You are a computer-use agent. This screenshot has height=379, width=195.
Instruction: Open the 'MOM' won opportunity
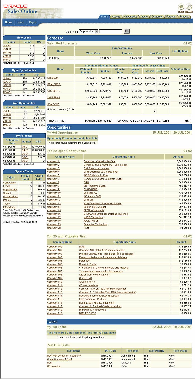click(x=82, y=247)
